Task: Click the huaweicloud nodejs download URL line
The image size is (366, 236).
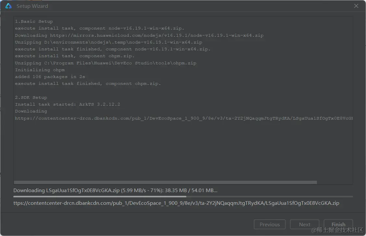Action: tap(139, 35)
